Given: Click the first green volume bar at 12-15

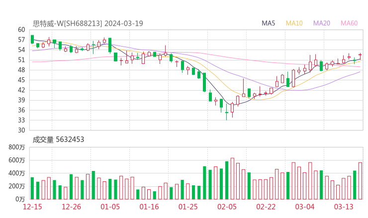Looking at the screenshot, I should click(x=32, y=188).
